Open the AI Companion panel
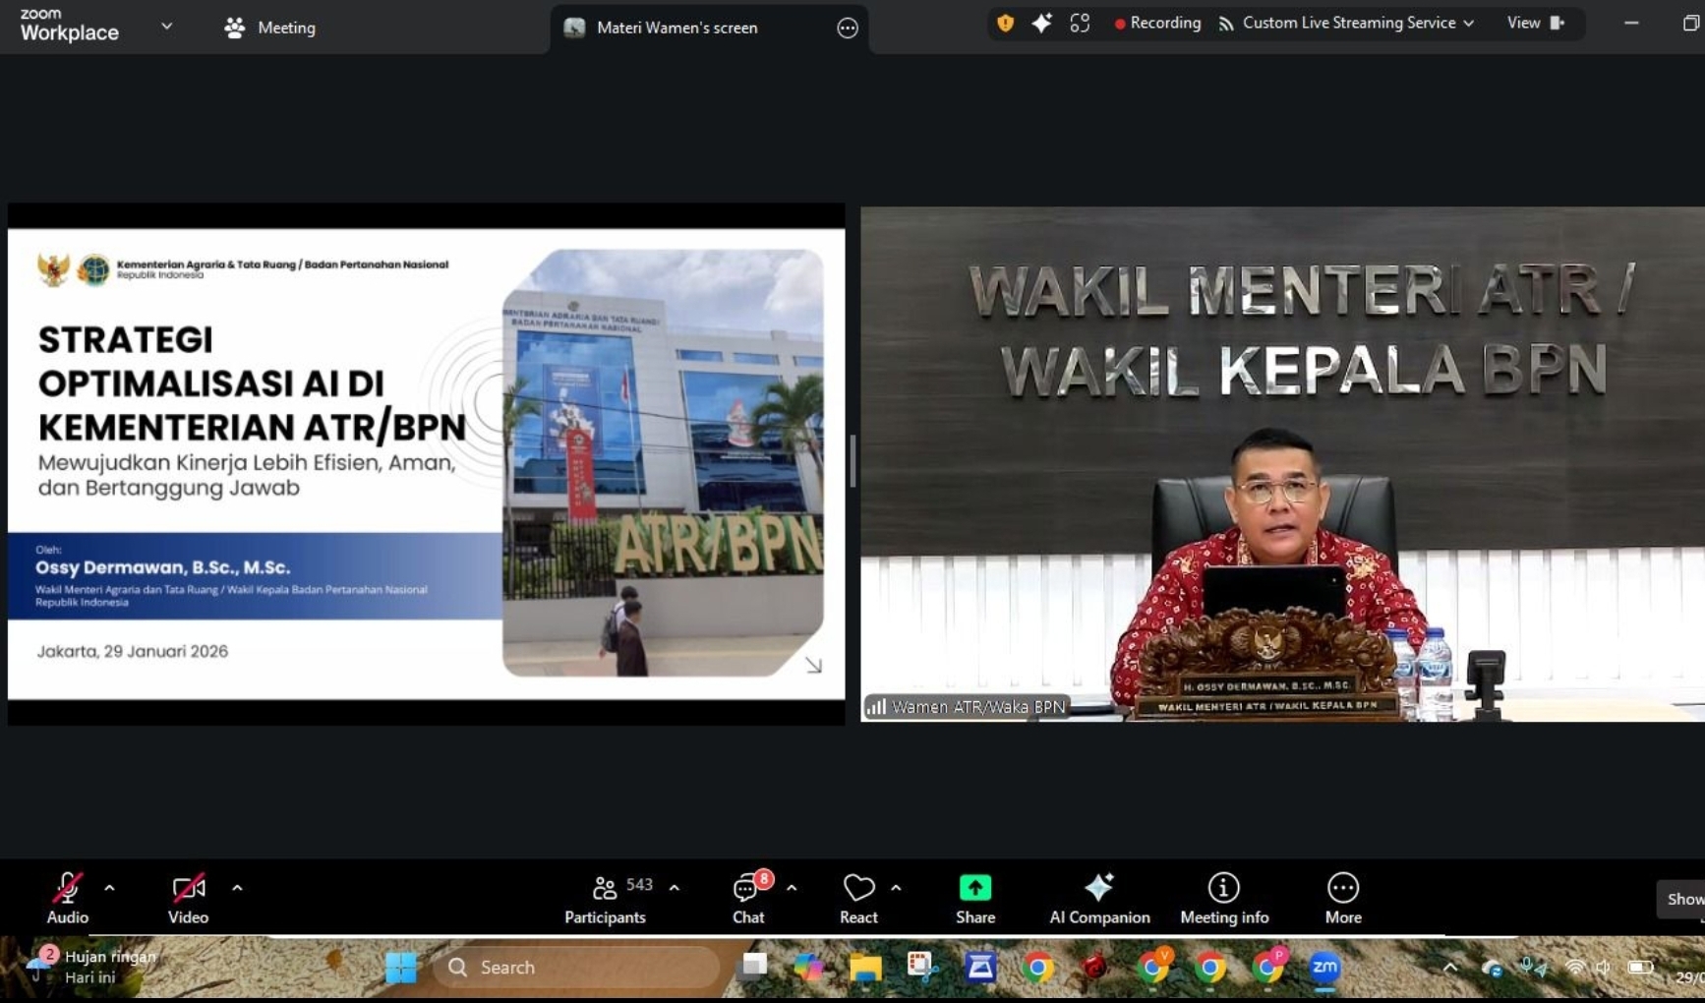 [1098, 898]
